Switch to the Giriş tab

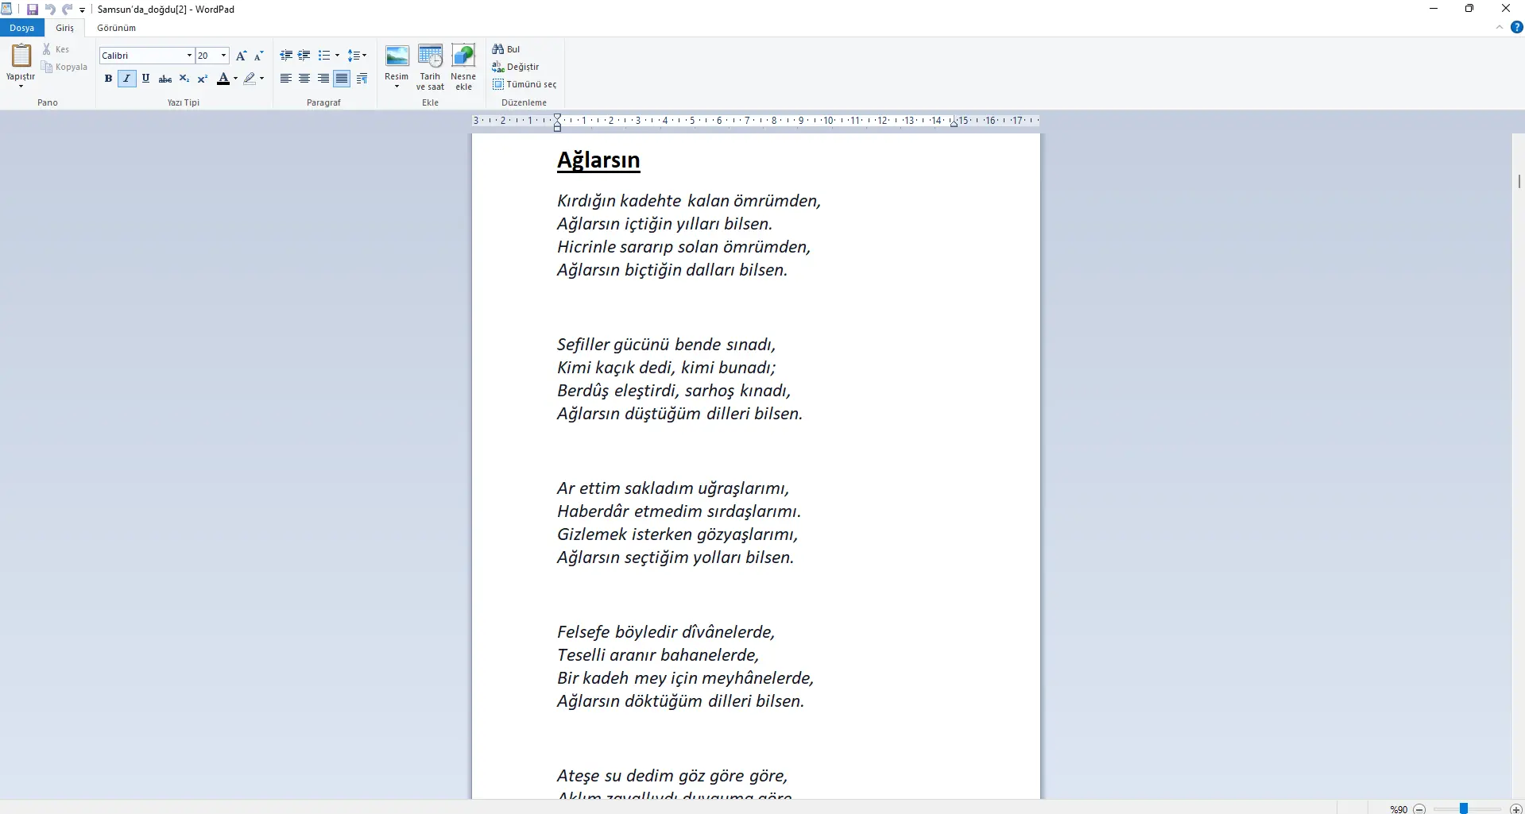pos(64,28)
